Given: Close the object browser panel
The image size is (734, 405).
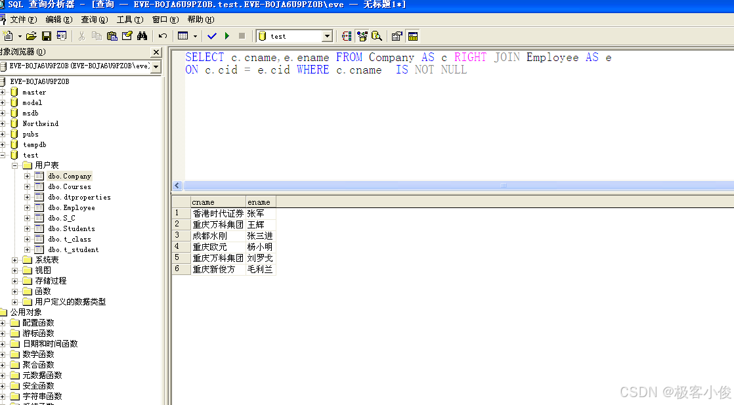Looking at the screenshot, I should (156, 52).
